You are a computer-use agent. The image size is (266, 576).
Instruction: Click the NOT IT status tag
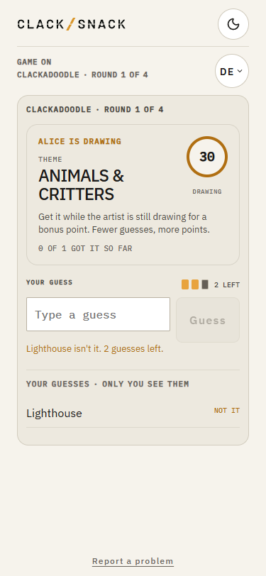coord(227,411)
